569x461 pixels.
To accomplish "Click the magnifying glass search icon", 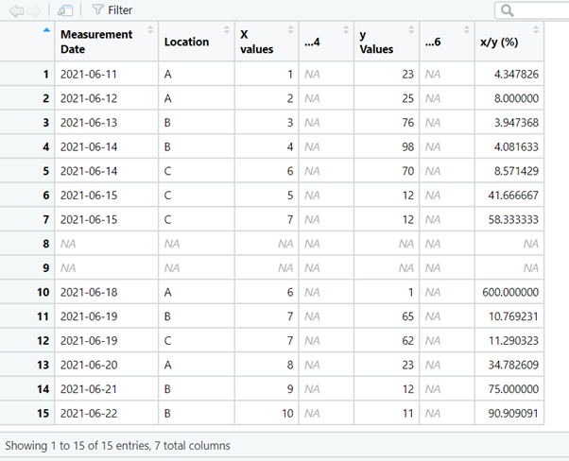I will click(x=508, y=10).
